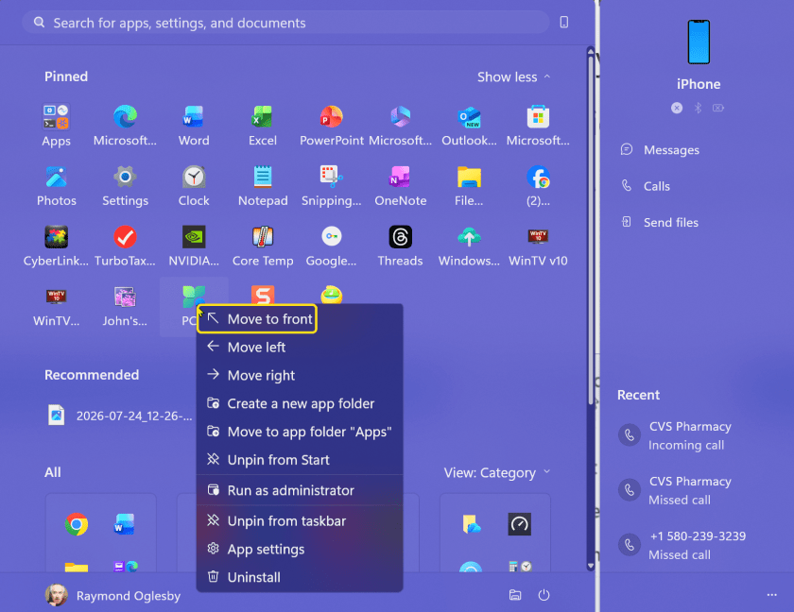Select Unpin from Start
794x612 pixels.
coord(300,460)
